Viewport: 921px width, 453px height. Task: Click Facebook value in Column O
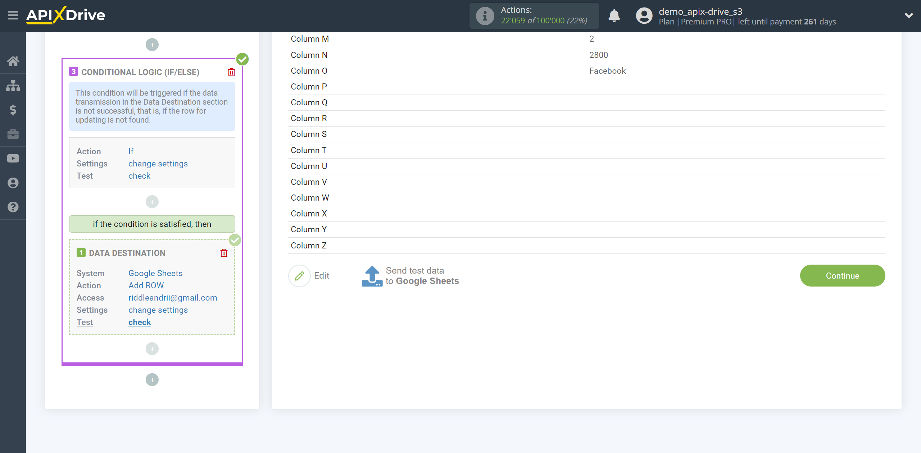[608, 71]
